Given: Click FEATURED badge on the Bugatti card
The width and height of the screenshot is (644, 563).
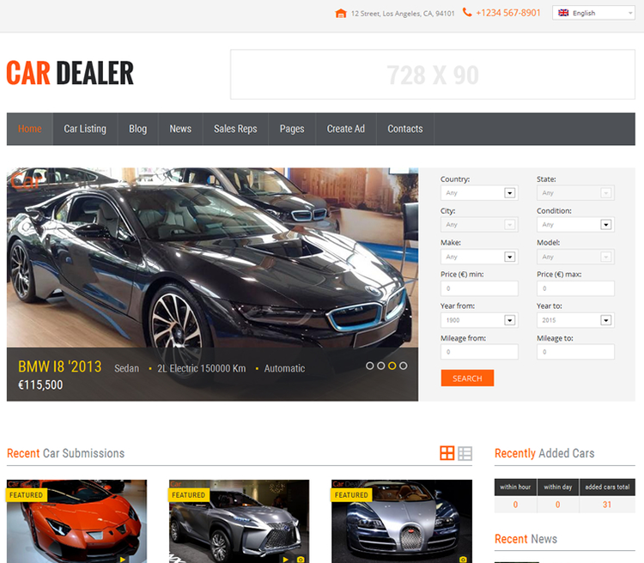Looking at the screenshot, I should click(x=351, y=495).
